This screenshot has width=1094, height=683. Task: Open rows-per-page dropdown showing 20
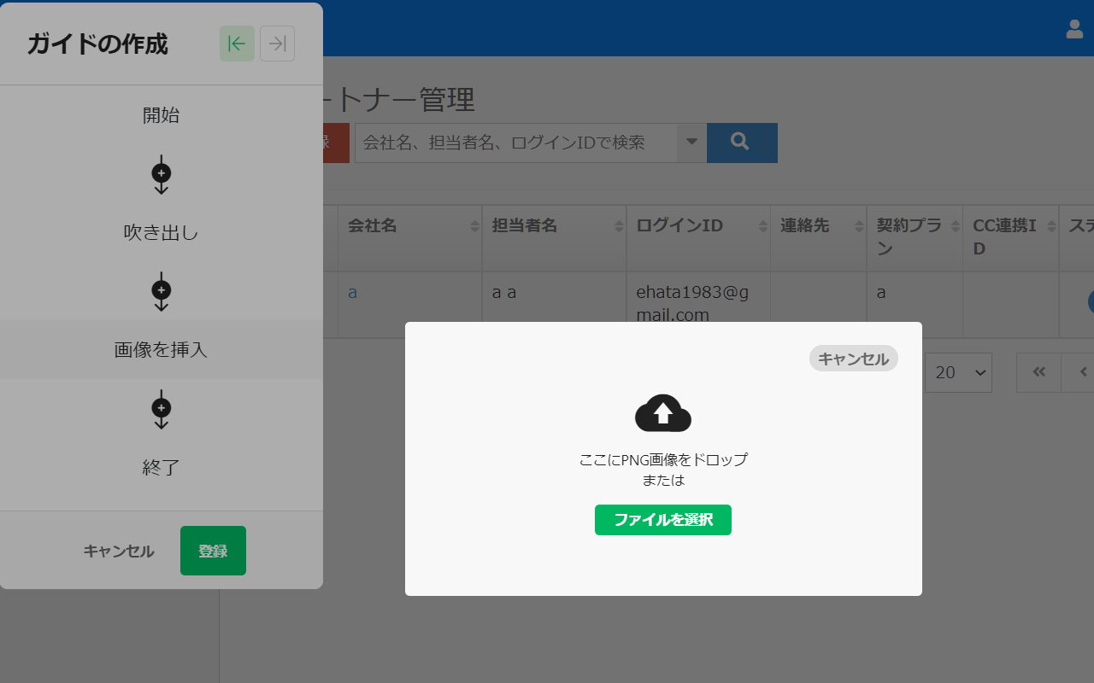[958, 372]
